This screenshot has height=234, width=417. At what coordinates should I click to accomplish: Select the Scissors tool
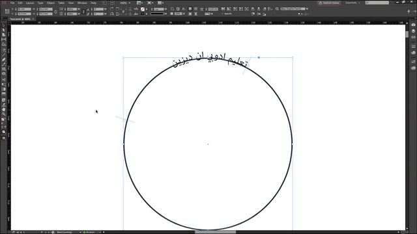click(x=3, y=79)
